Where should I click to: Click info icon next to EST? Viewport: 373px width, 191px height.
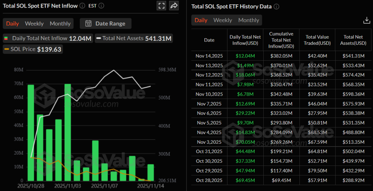pyautogui.click(x=101, y=6)
